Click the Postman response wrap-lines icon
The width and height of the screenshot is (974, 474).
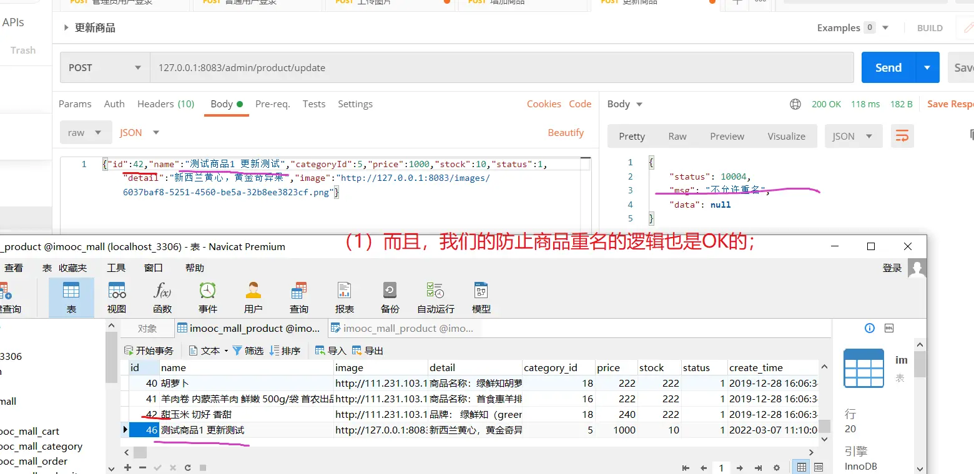click(x=902, y=136)
